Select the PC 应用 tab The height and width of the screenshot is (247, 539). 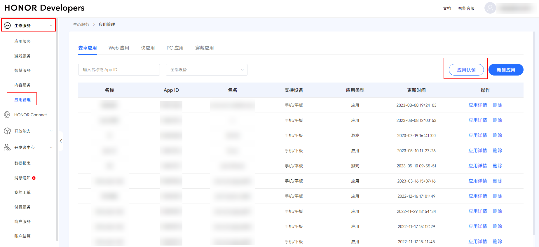click(175, 48)
